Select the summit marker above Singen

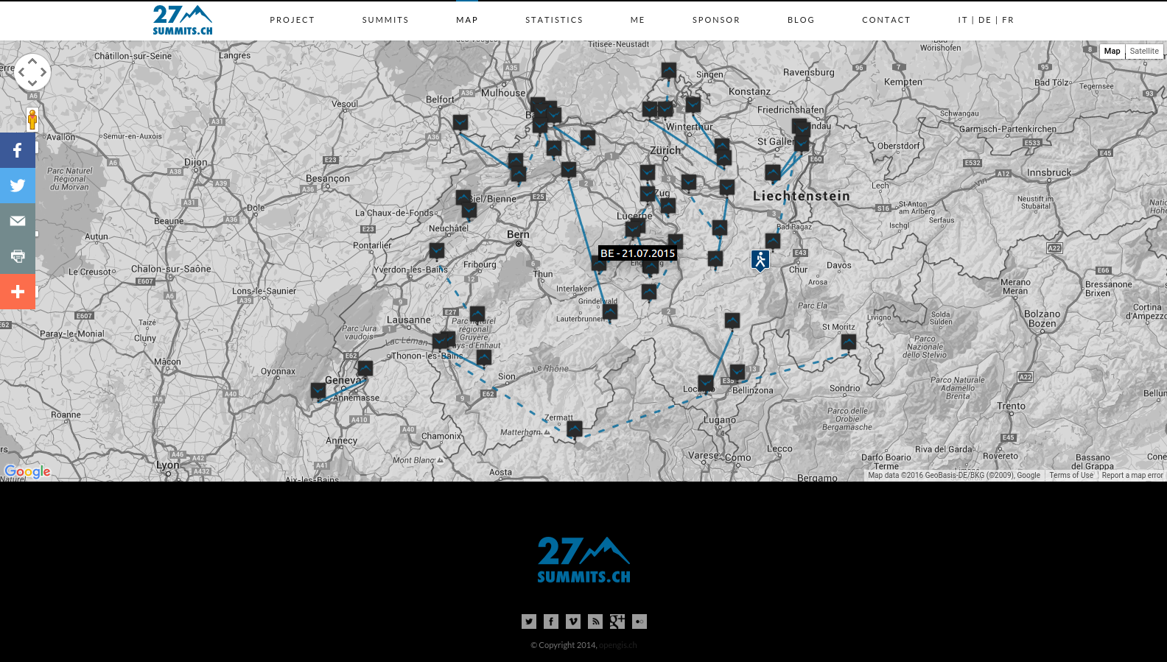(x=669, y=71)
